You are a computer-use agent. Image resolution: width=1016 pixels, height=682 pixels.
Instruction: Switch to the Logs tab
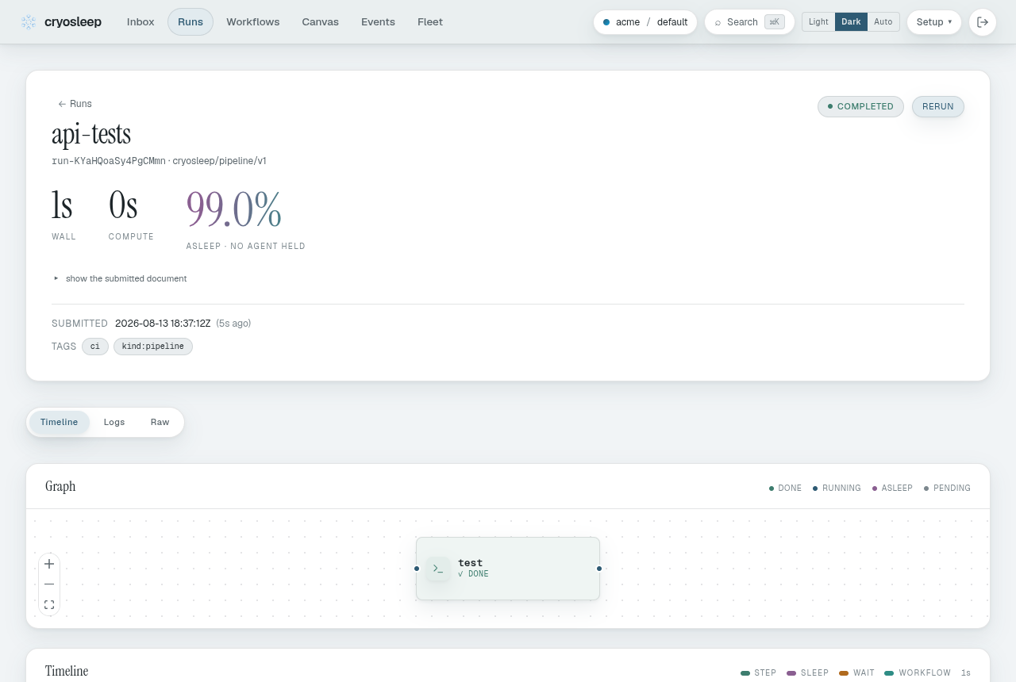pyautogui.click(x=114, y=422)
